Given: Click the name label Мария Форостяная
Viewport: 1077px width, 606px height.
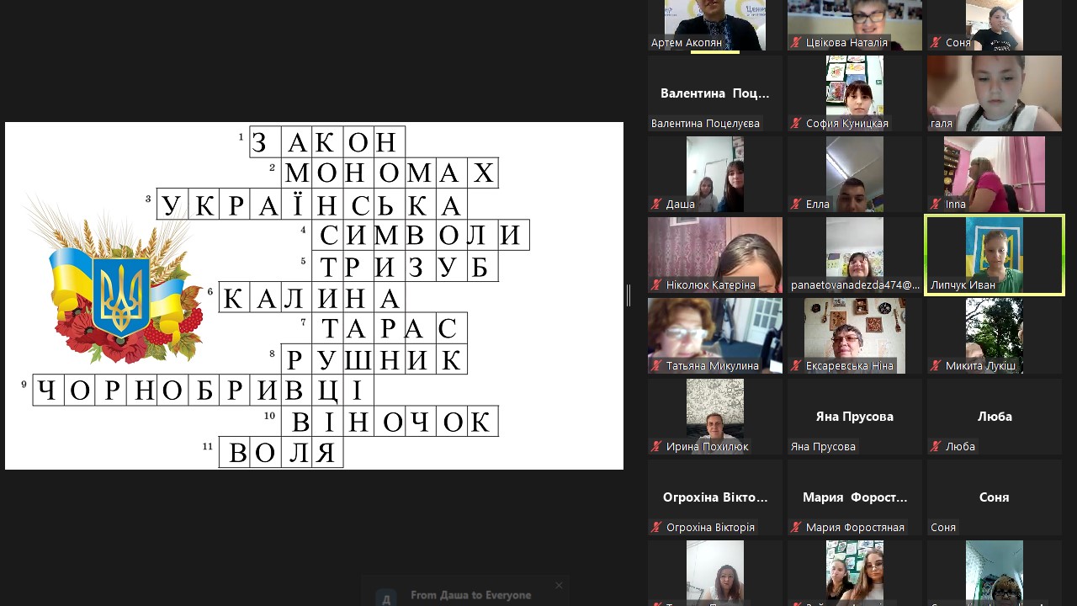Looking at the screenshot, I should 855,527.
